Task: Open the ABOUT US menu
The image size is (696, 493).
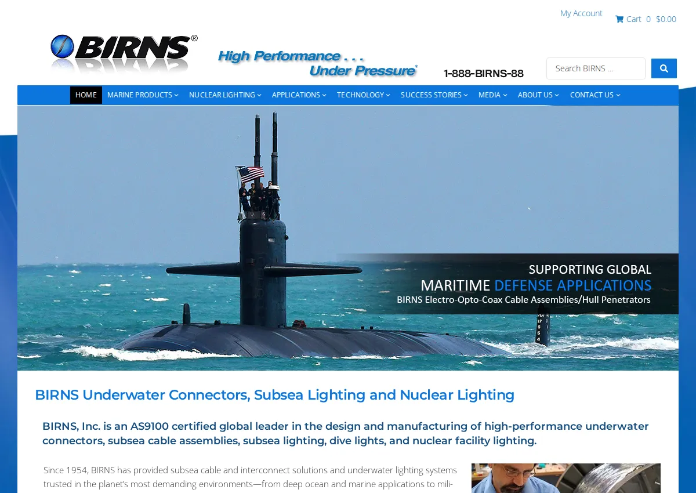Action: (x=539, y=95)
